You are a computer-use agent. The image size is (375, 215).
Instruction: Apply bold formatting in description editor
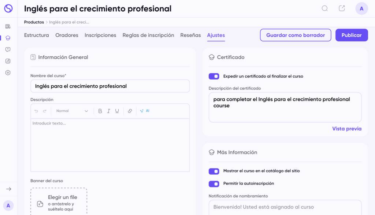[100, 111]
